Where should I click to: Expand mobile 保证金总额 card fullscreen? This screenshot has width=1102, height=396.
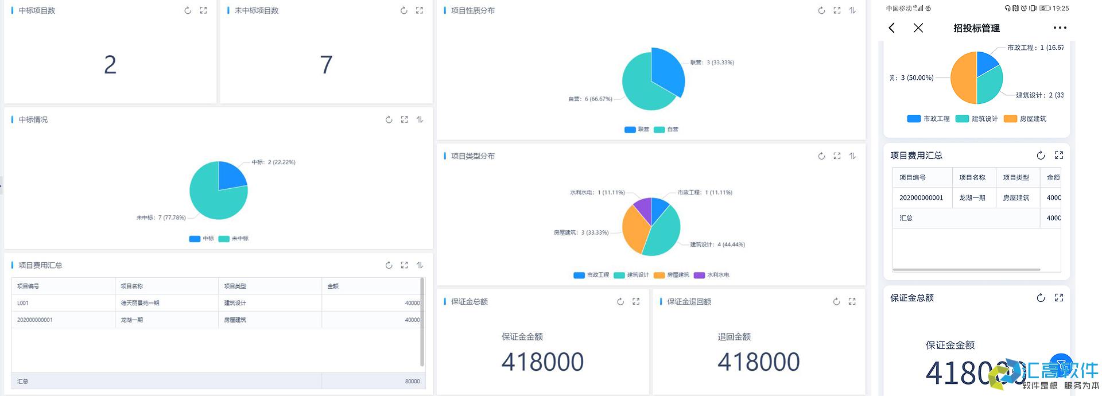(1059, 298)
